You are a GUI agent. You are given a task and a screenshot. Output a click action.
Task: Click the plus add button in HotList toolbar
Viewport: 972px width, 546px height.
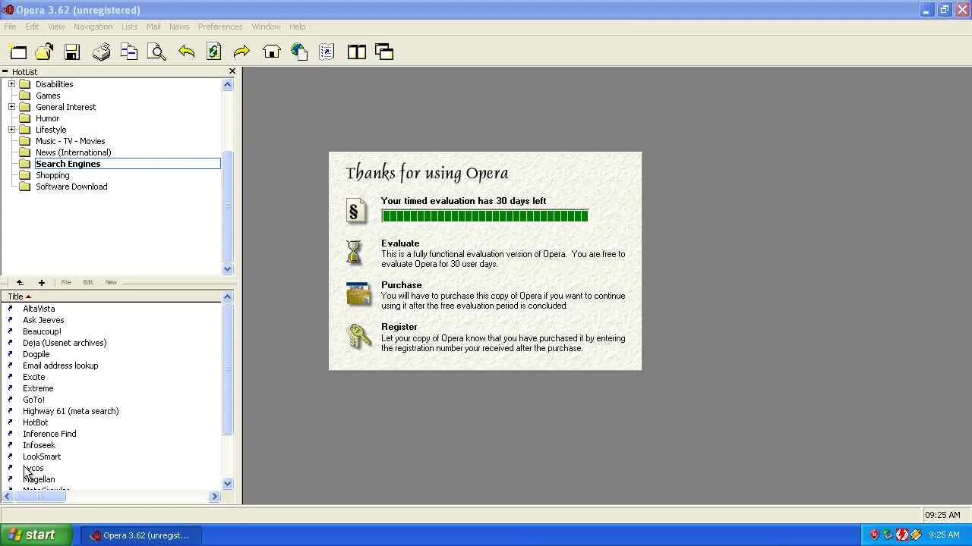coord(42,282)
